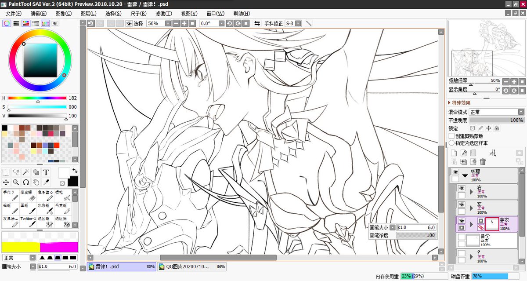Select the magic wand tool
The width and height of the screenshot is (527, 281).
pyautogui.click(x=26, y=172)
